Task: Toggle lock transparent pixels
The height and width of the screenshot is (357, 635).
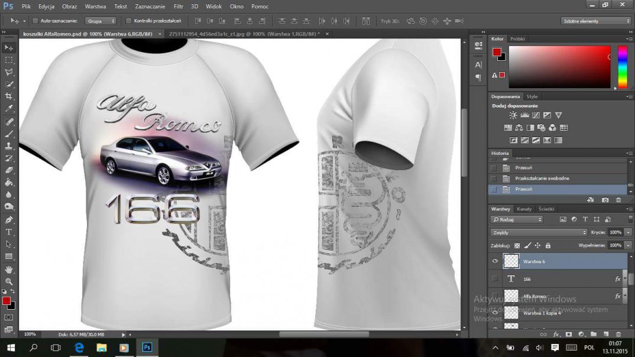Action: [x=517, y=245]
